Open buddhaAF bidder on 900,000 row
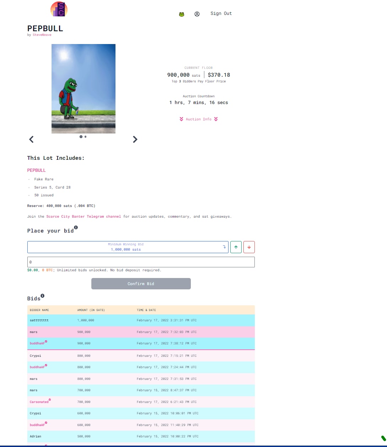This screenshot has width=387, height=447. click(x=37, y=344)
